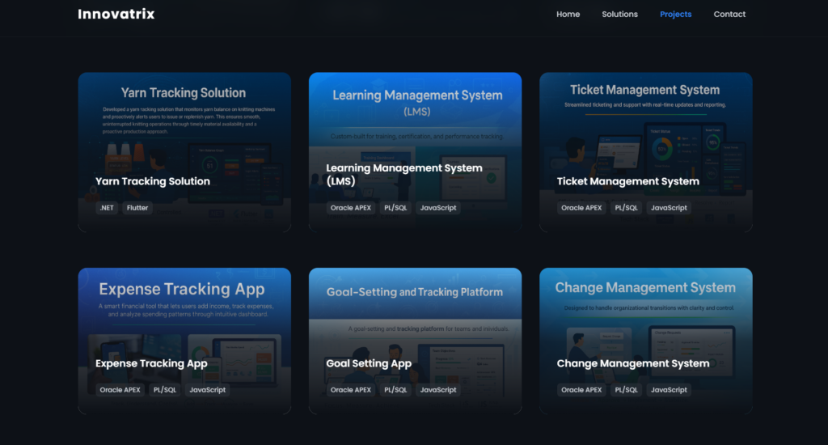Click the white 'Expense Tracking App' card title
Screen dimensions: 828x445
(x=151, y=363)
